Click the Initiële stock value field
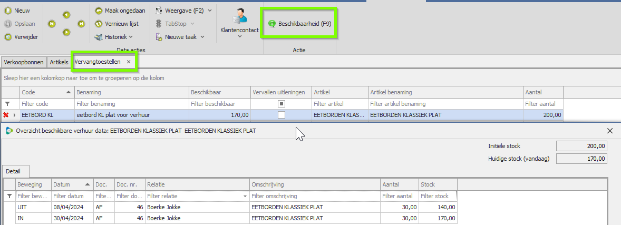The image size is (621, 225). coord(582,146)
